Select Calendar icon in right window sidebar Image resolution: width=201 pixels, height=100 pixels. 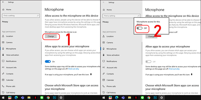point(104,80)
